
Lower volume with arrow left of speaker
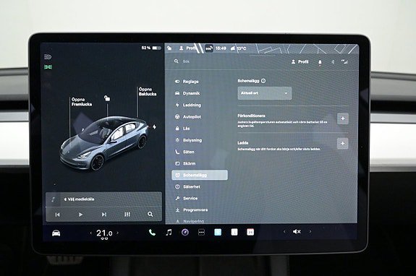point(284,232)
